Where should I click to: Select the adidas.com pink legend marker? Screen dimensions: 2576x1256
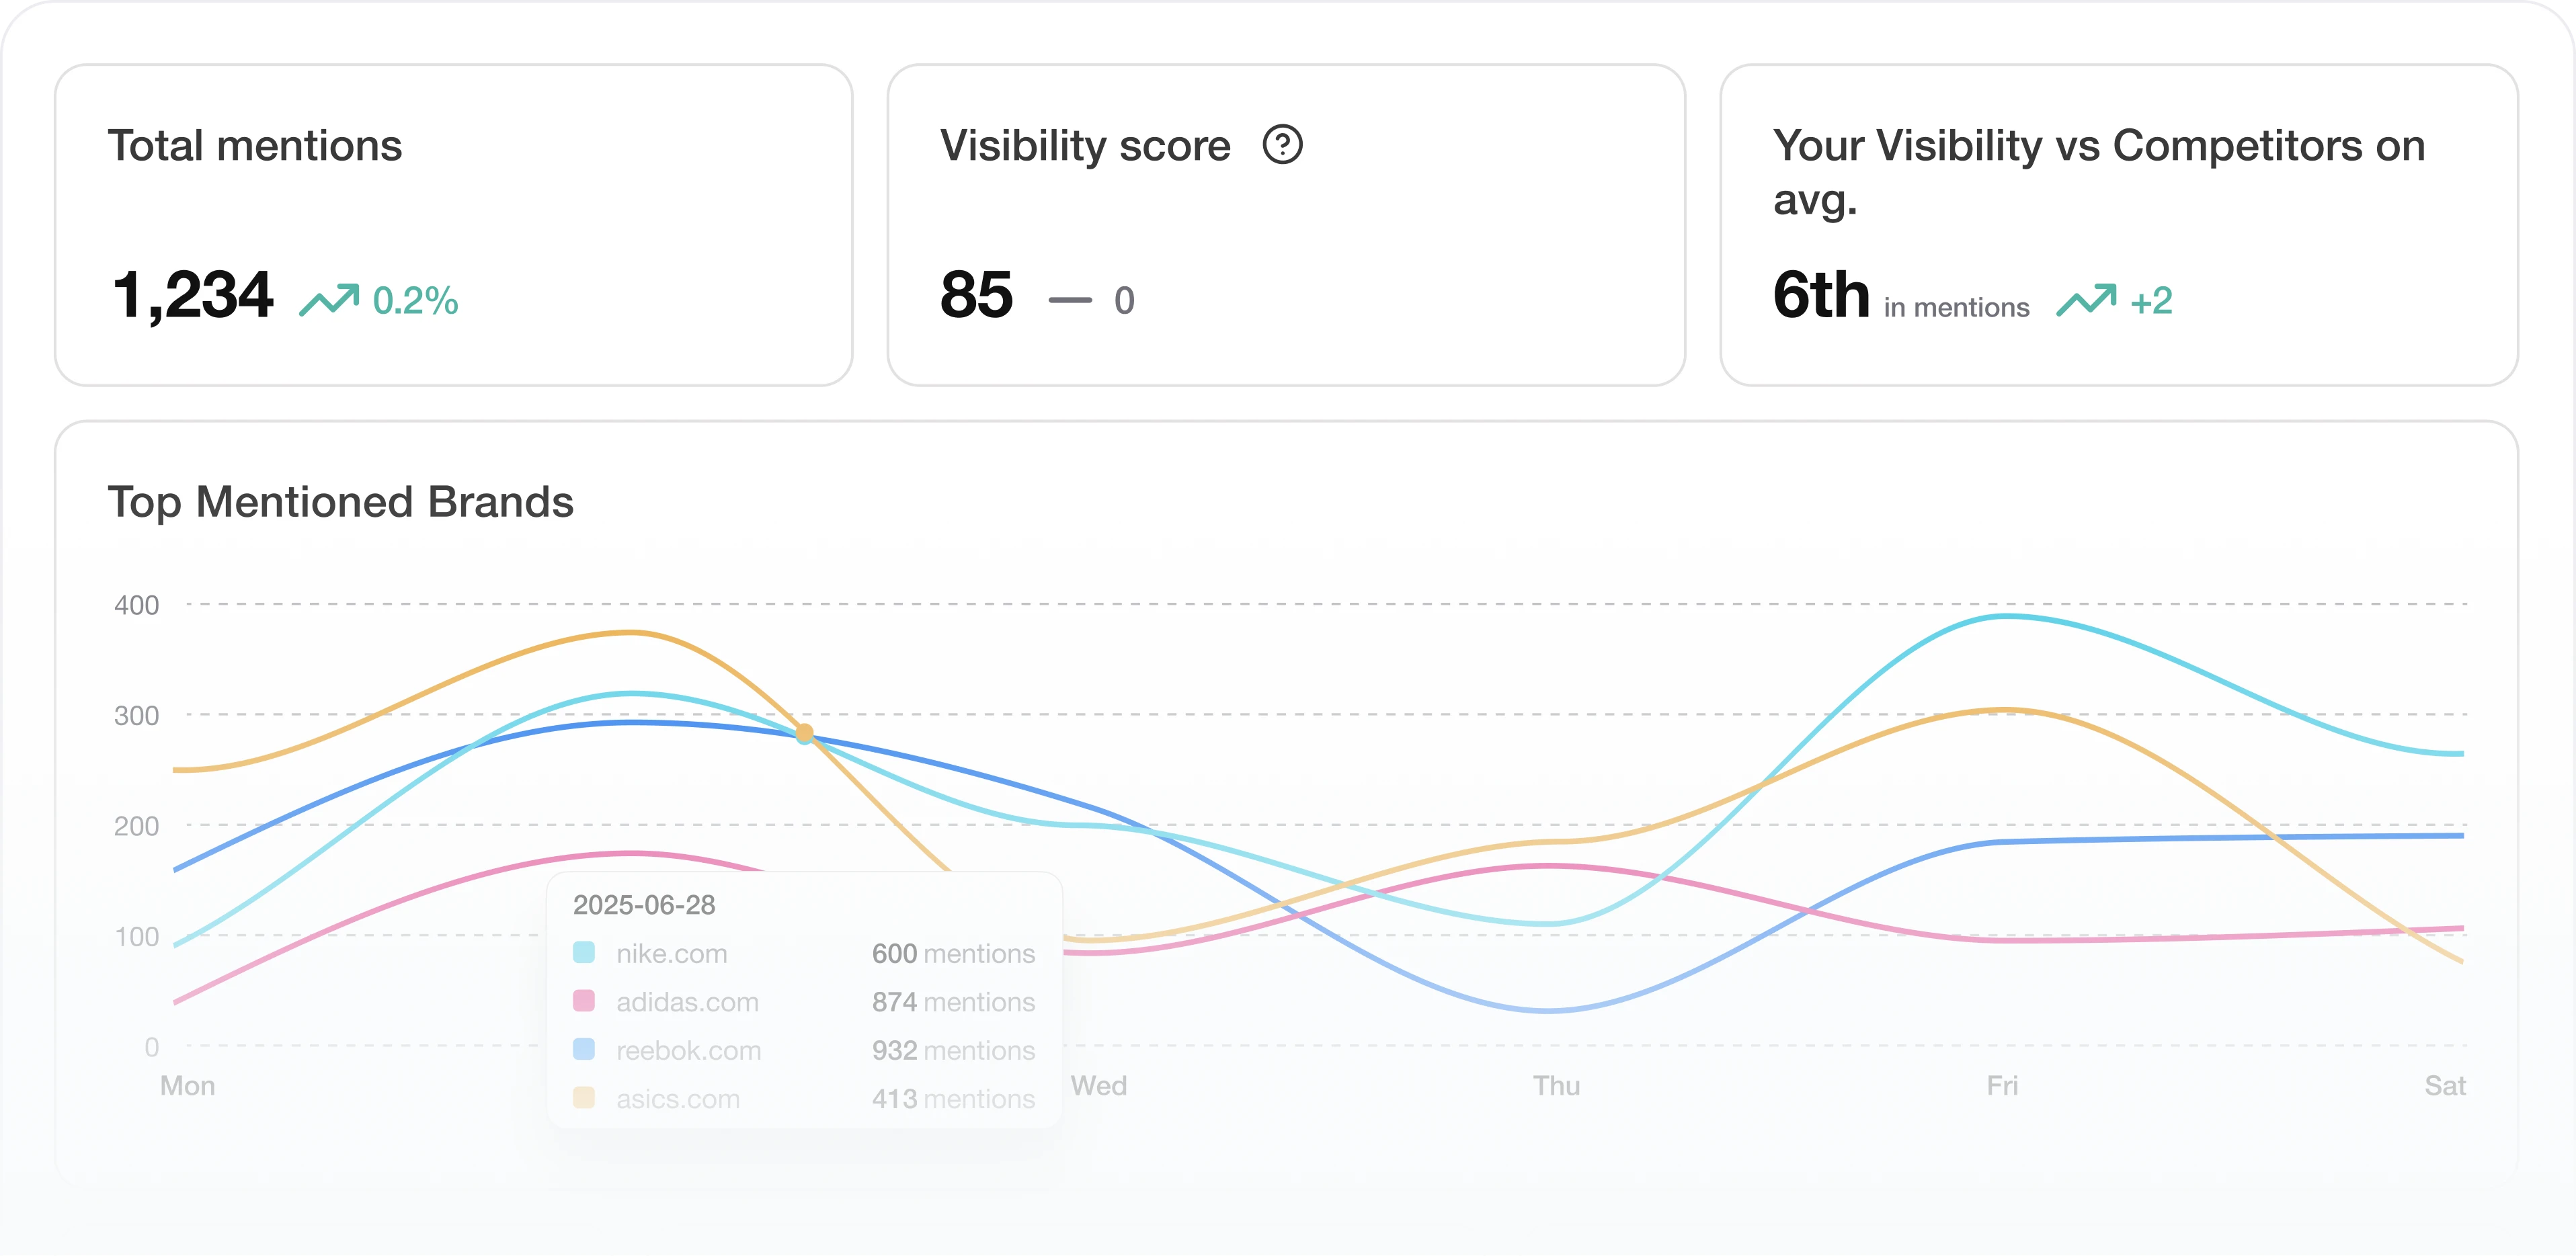[x=584, y=1001]
